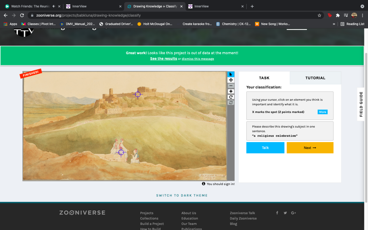Open DMV_Manual bookmark
The width and height of the screenshot is (368, 230).
click(x=77, y=24)
